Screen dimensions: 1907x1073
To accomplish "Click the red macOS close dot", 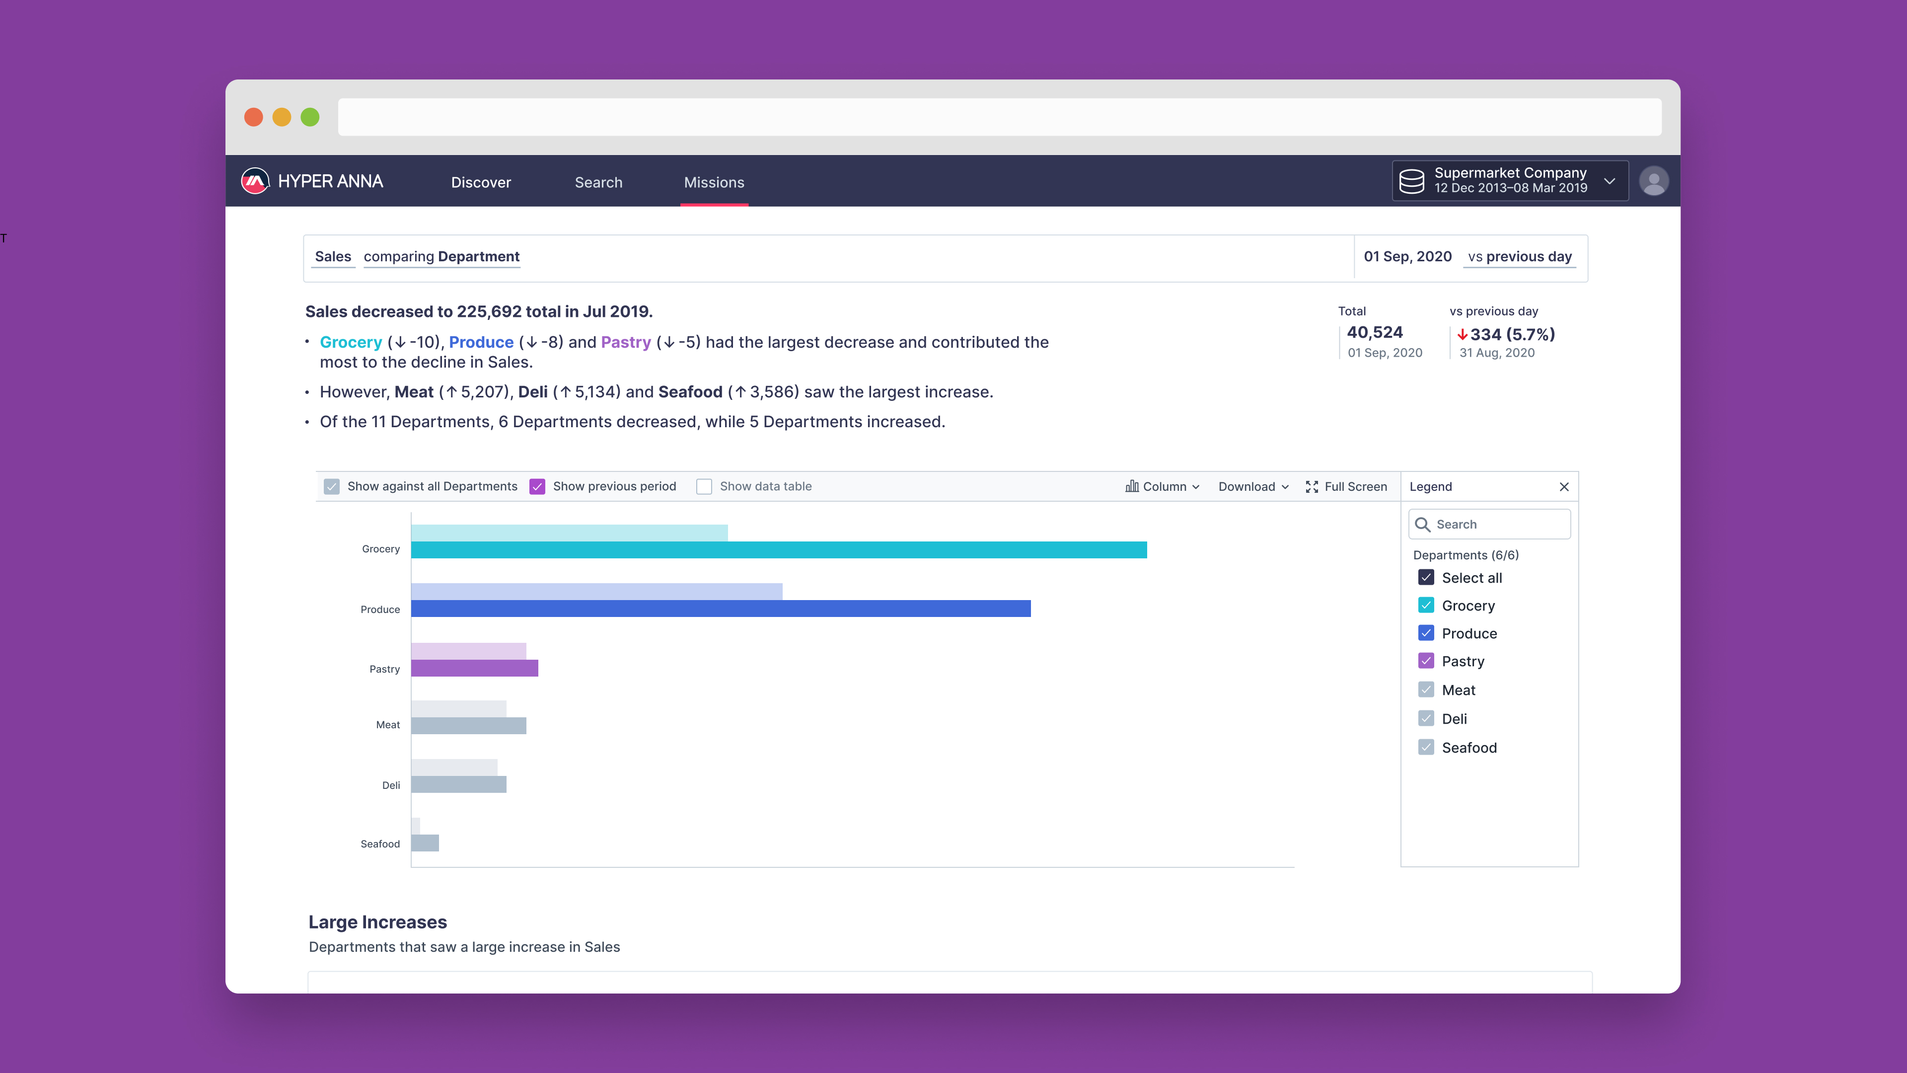I will pos(254,117).
